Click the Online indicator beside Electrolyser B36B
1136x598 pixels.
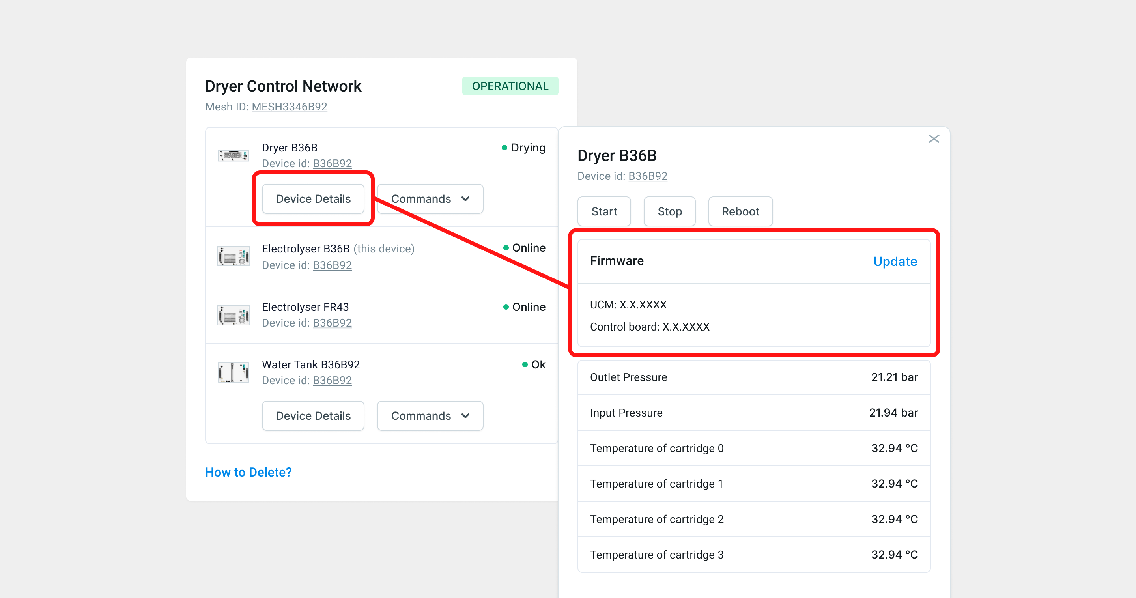point(505,247)
